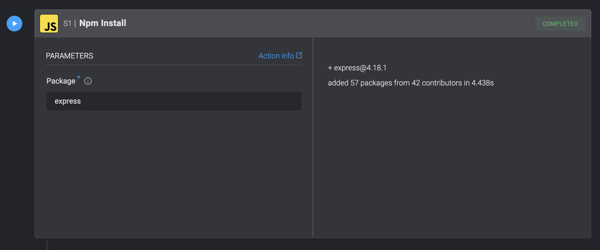Select the + express@4.18.1 output line
The width and height of the screenshot is (600, 250).
(x=357, y=68)
